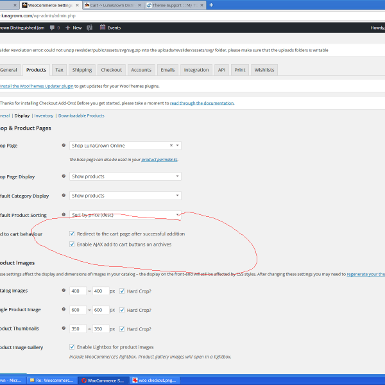This screenshot has height=385, width=385.
Task: Open the Default Product Sorting dropdown
Action: click(125, 215)
